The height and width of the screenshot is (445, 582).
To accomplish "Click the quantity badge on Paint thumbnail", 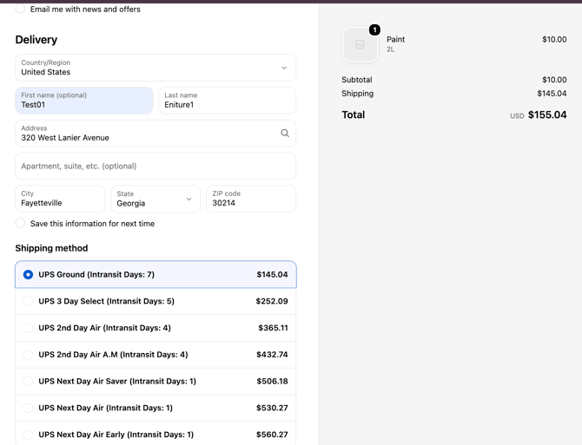I will (374, 29).
